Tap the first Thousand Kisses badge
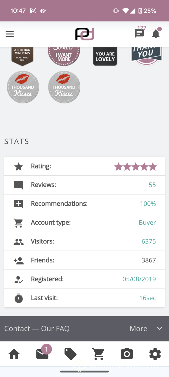 (x=23, y=87)
